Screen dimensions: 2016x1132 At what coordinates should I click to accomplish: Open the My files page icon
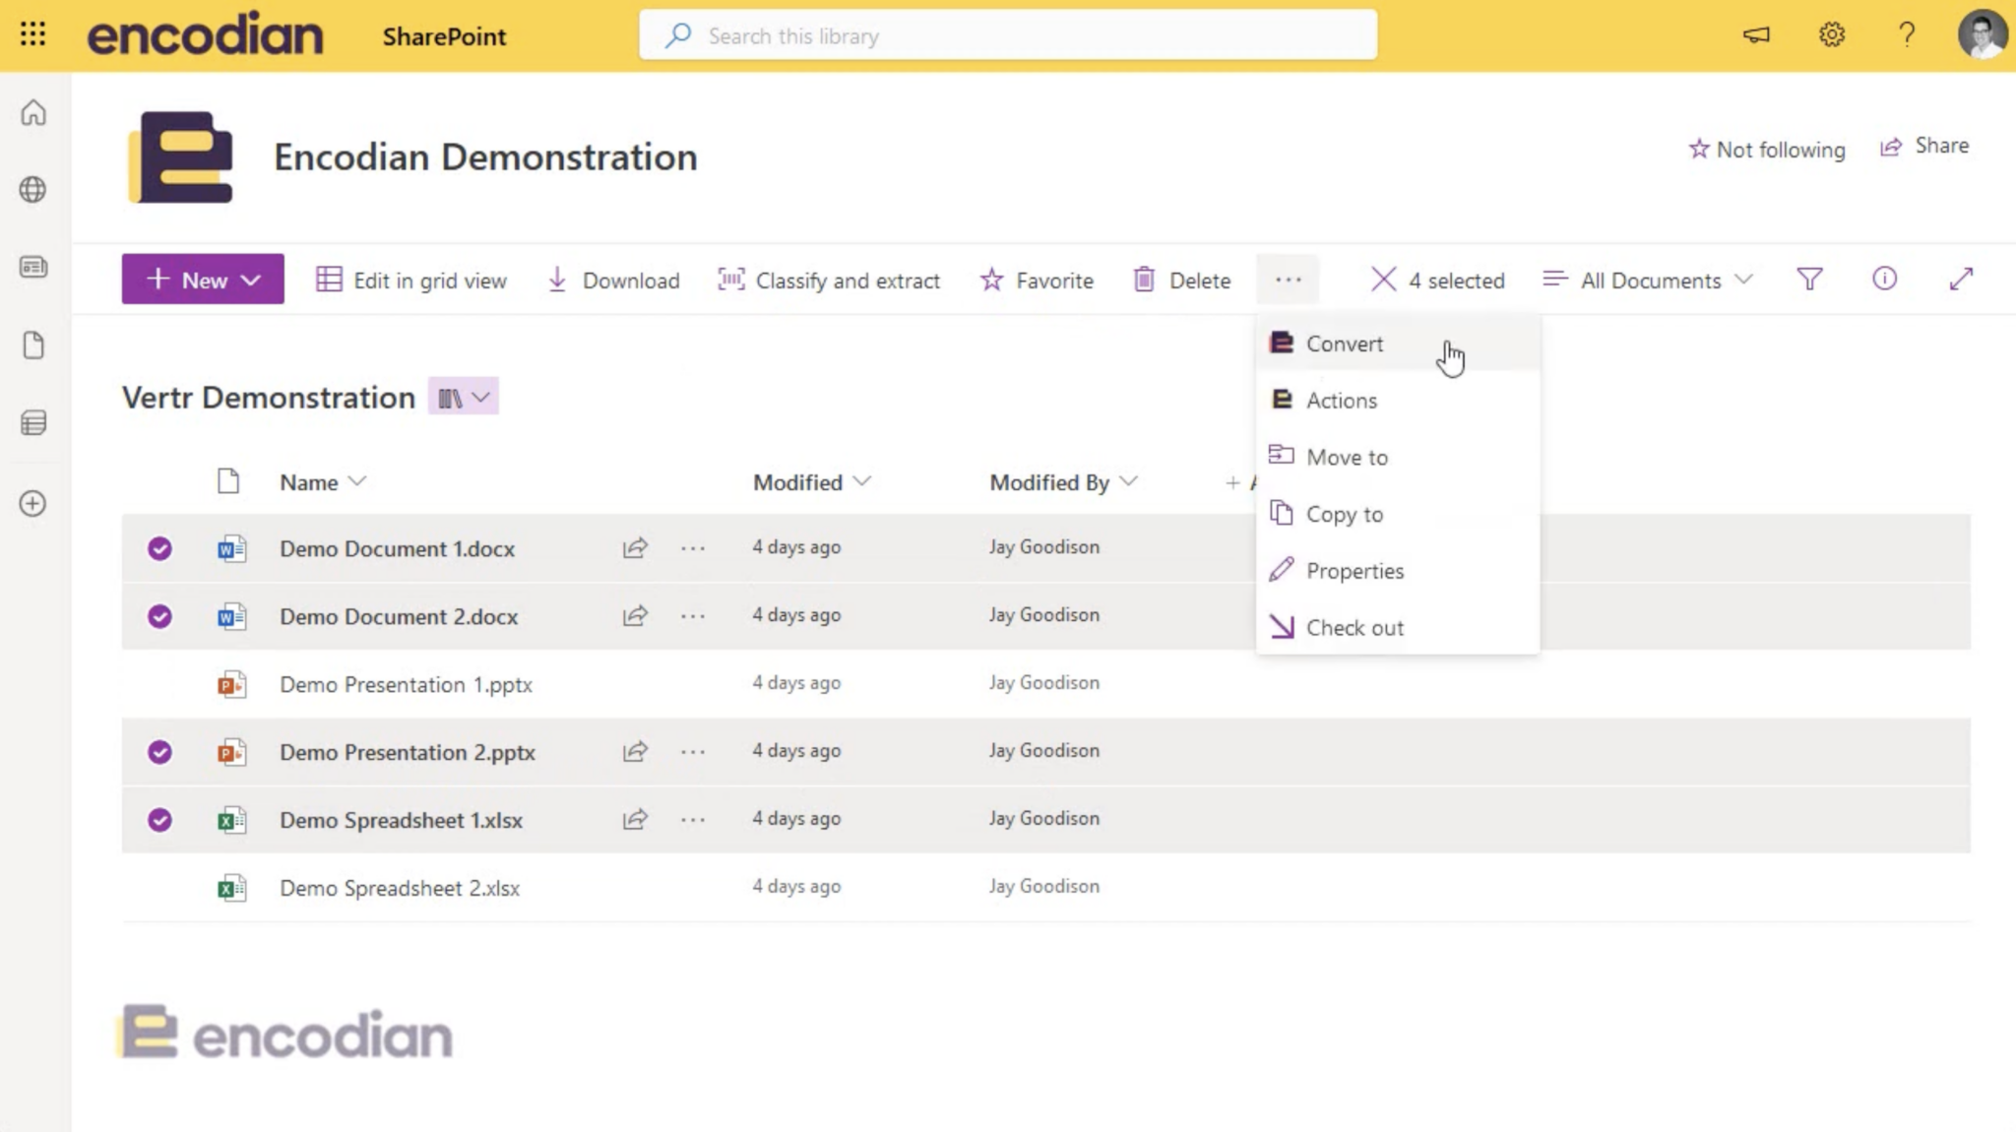[33, 346]
